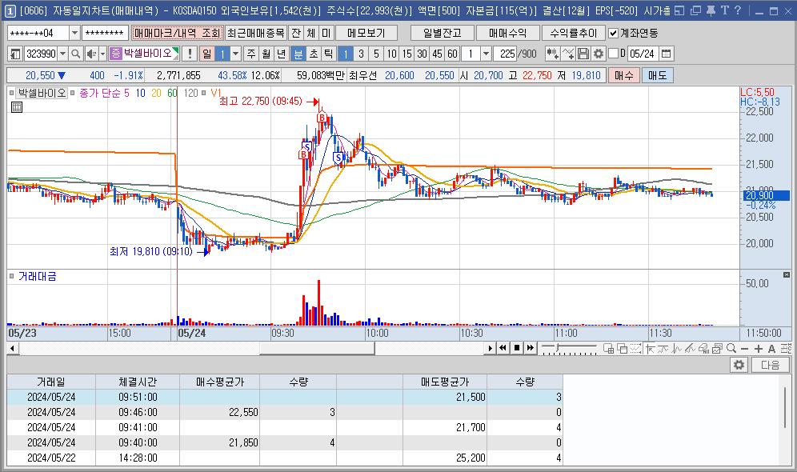The image size is (797, 472).
Task: Open chart settings gear in top toolbar
Action: (x=599, y=54)
